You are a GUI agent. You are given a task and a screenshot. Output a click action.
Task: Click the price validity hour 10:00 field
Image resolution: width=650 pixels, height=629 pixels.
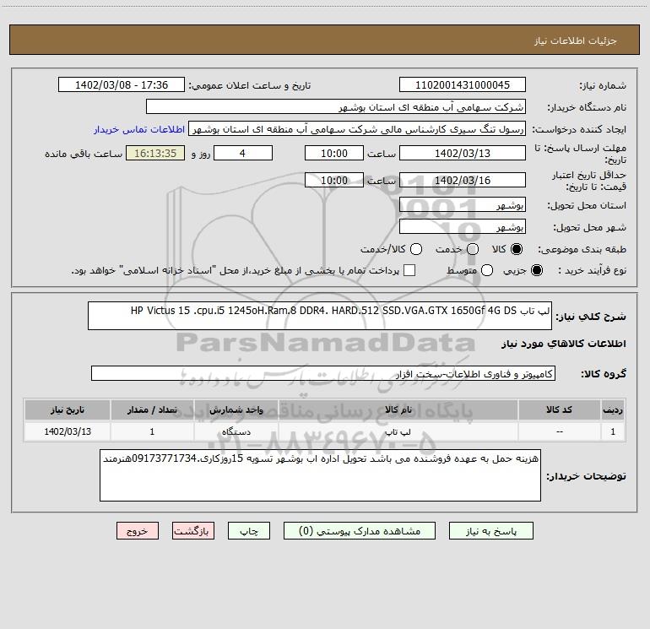tap(334, 180)
